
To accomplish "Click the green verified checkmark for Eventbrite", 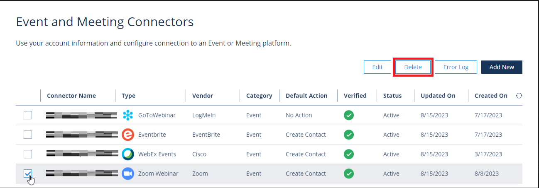I will tap(349, 135).
